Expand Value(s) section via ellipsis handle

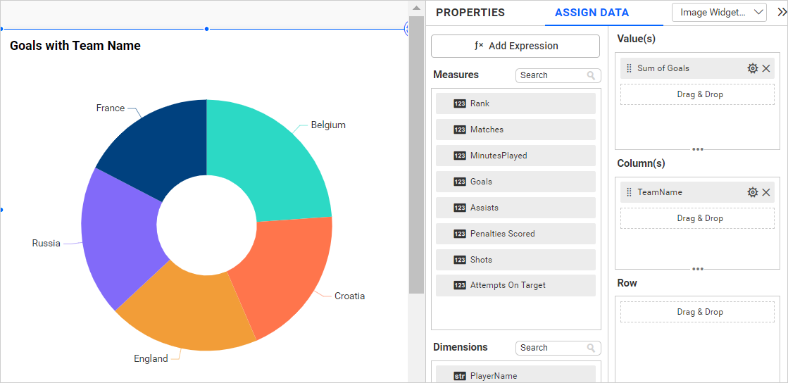[x=698, y=149]
